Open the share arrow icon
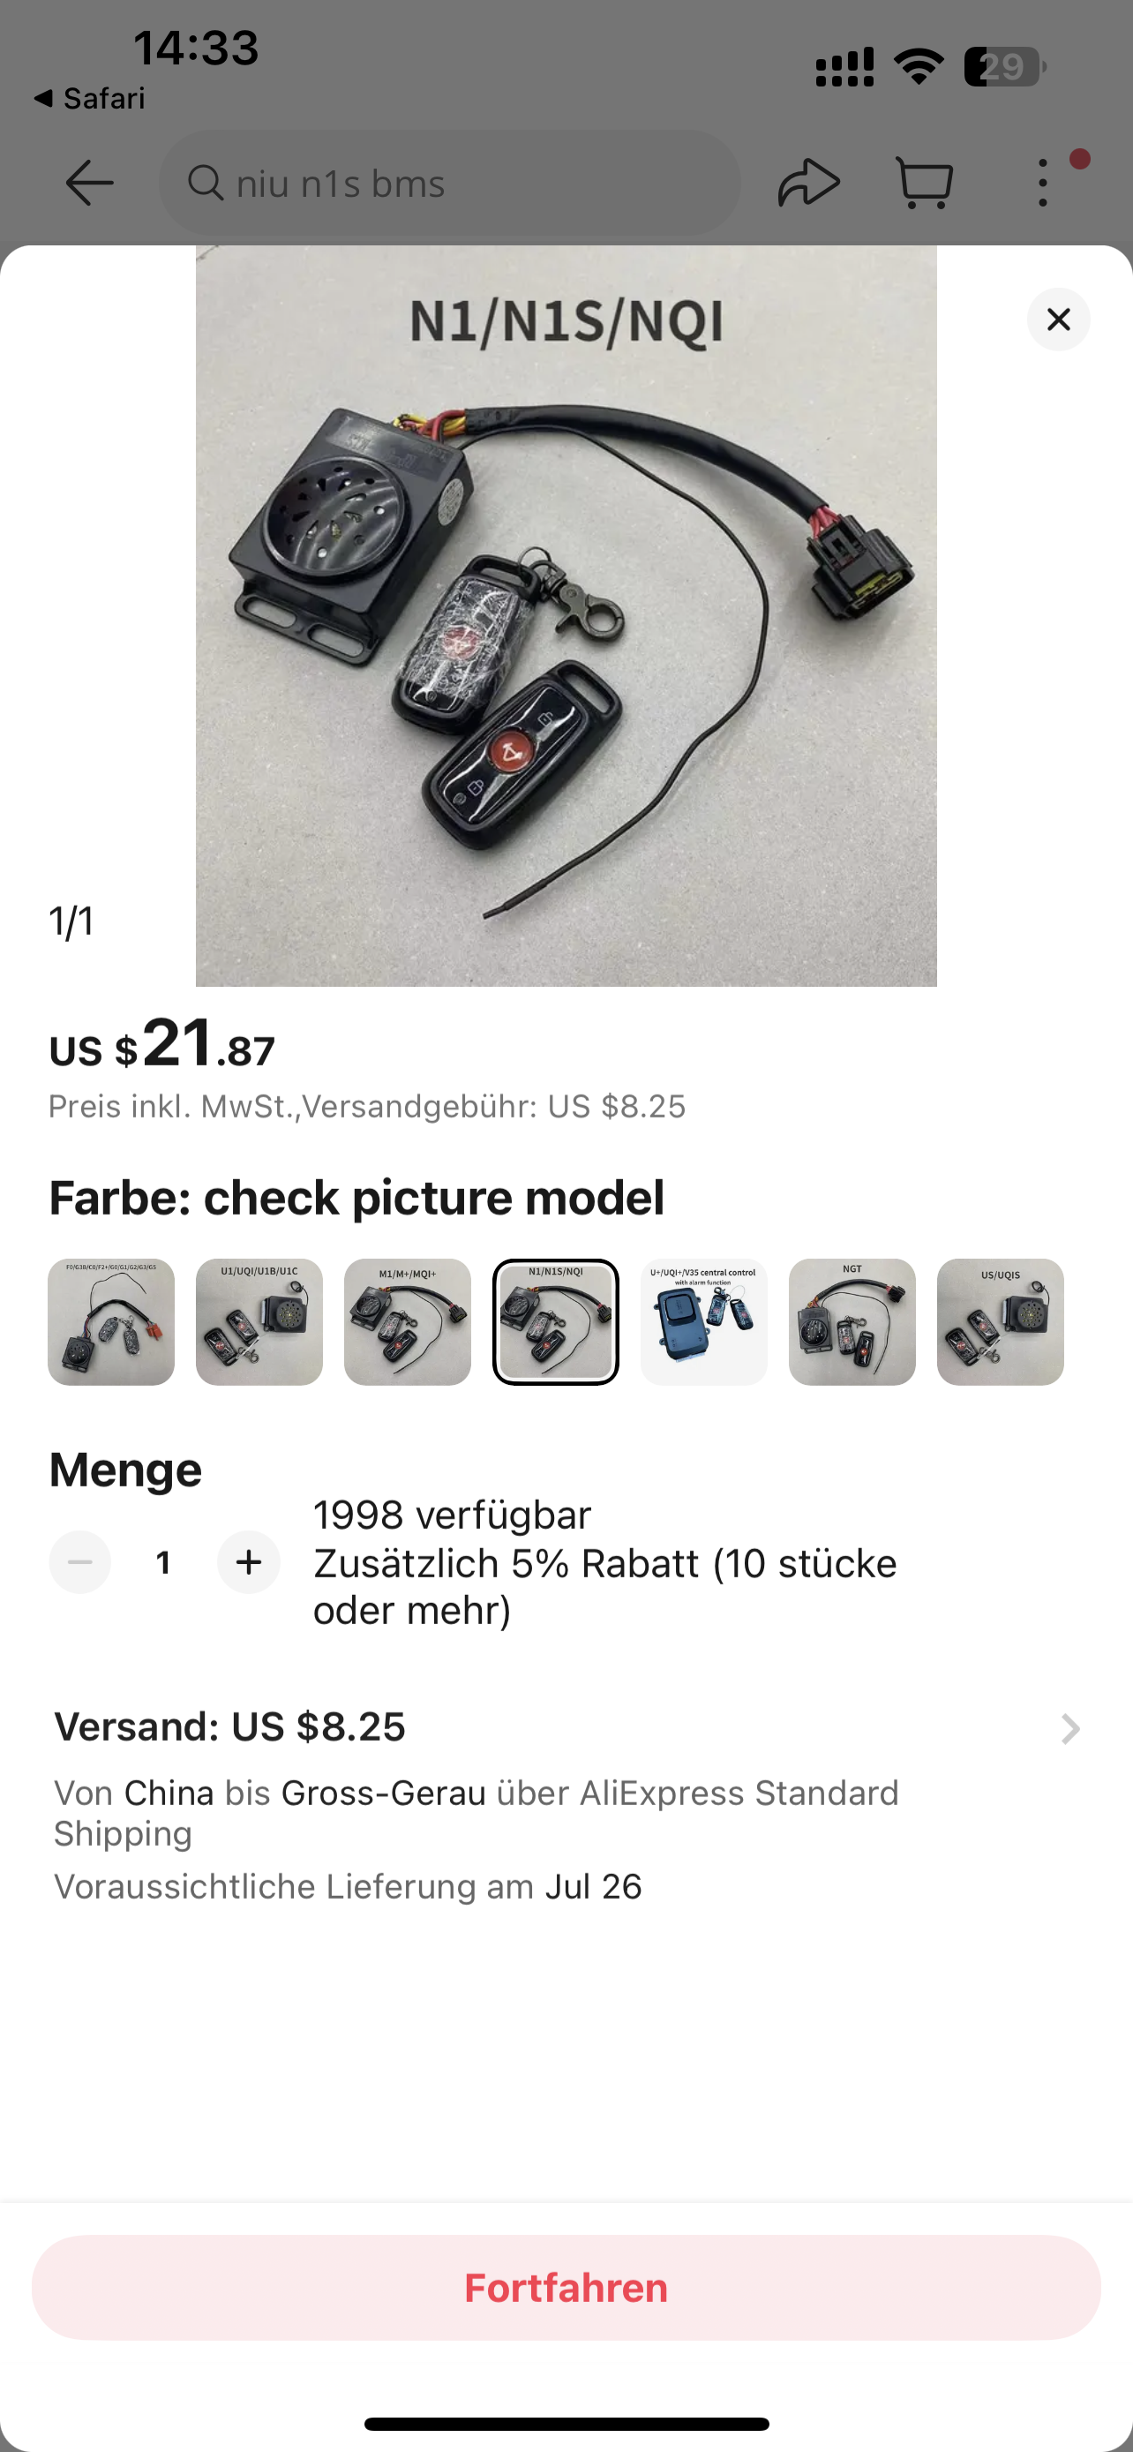This screenshot has width=1133, height=2452. coord(808,182)
